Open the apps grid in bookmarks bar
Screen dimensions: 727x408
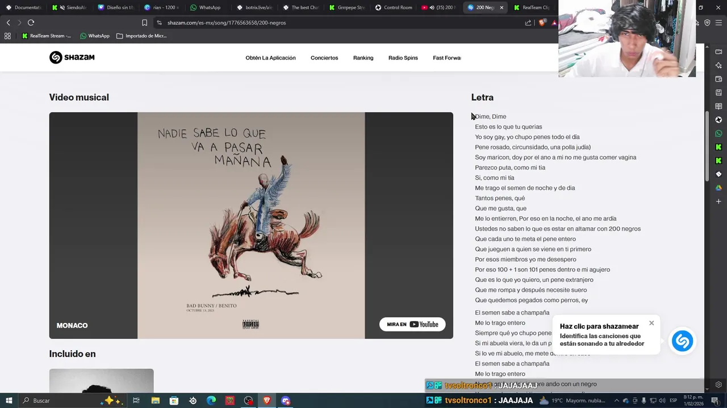[x=7, y=36]
